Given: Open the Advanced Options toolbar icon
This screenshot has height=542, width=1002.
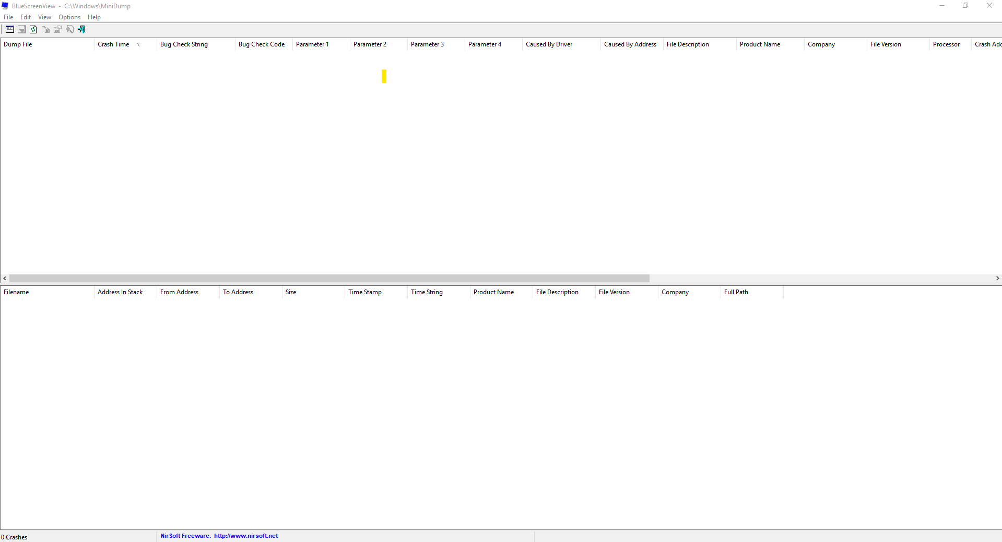Looking at the screenshot, I should [10, 30].
